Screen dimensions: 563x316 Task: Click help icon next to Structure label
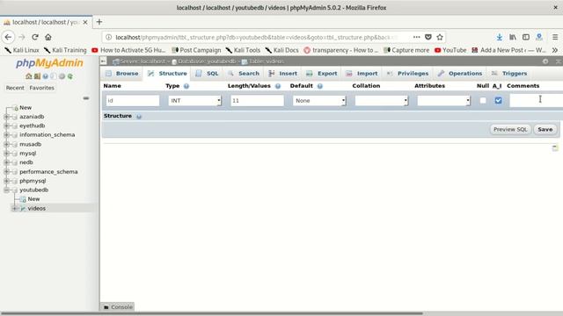[139, 117]
